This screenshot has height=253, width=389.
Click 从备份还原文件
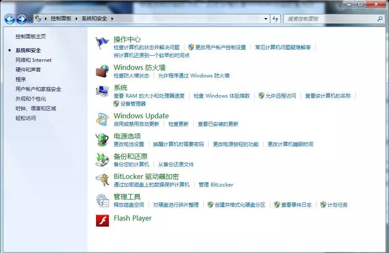pyautogui.click(x=176, y=164)
